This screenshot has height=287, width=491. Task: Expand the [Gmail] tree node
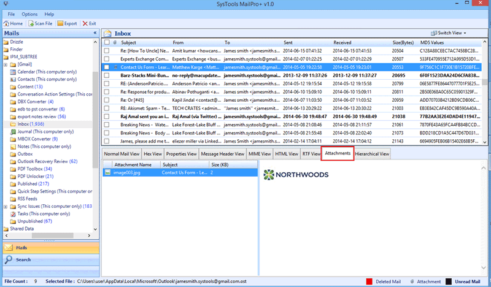(x=6, y=64)
